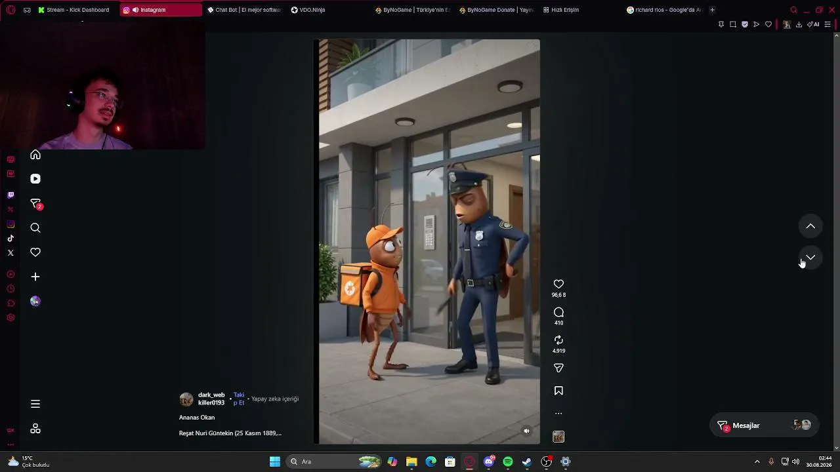
Task: Open the Instagram hamburger More menu
Action: (35, 404)
